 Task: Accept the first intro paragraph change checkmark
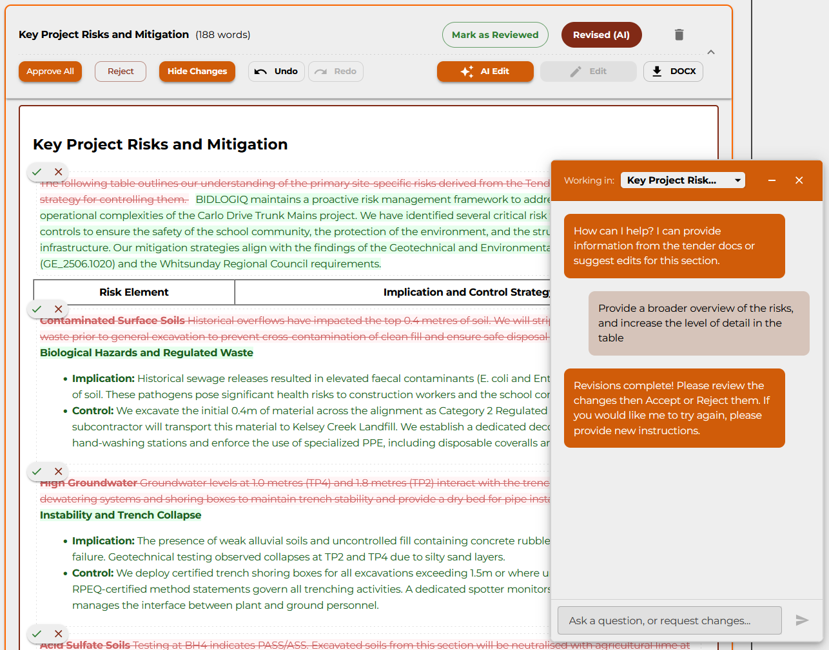tap(37, 172)
